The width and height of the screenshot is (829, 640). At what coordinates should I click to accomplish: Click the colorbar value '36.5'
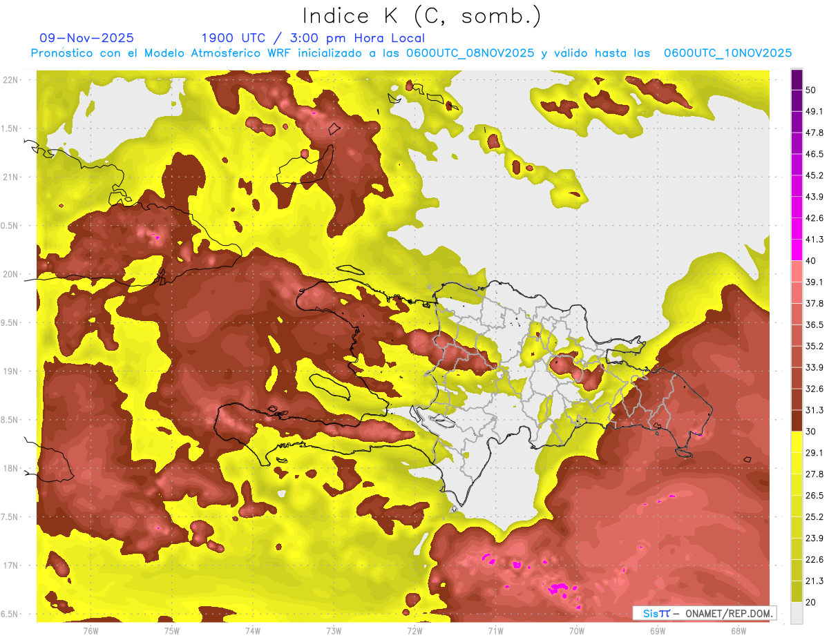click(814, 324)
